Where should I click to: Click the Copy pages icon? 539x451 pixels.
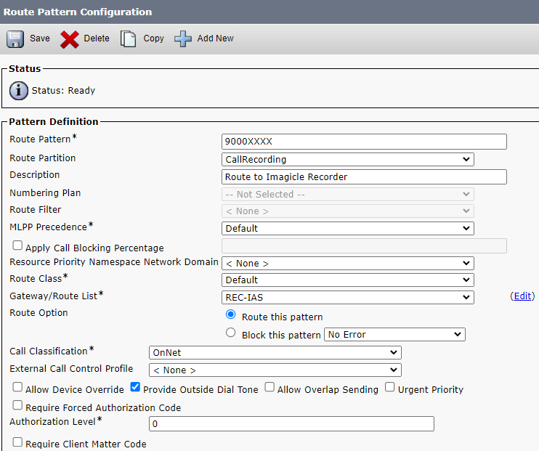[x=129, y=38]
